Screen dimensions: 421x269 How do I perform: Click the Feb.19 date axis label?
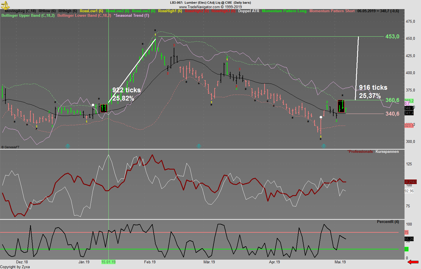pyautogui.click(x=150, y=262)
